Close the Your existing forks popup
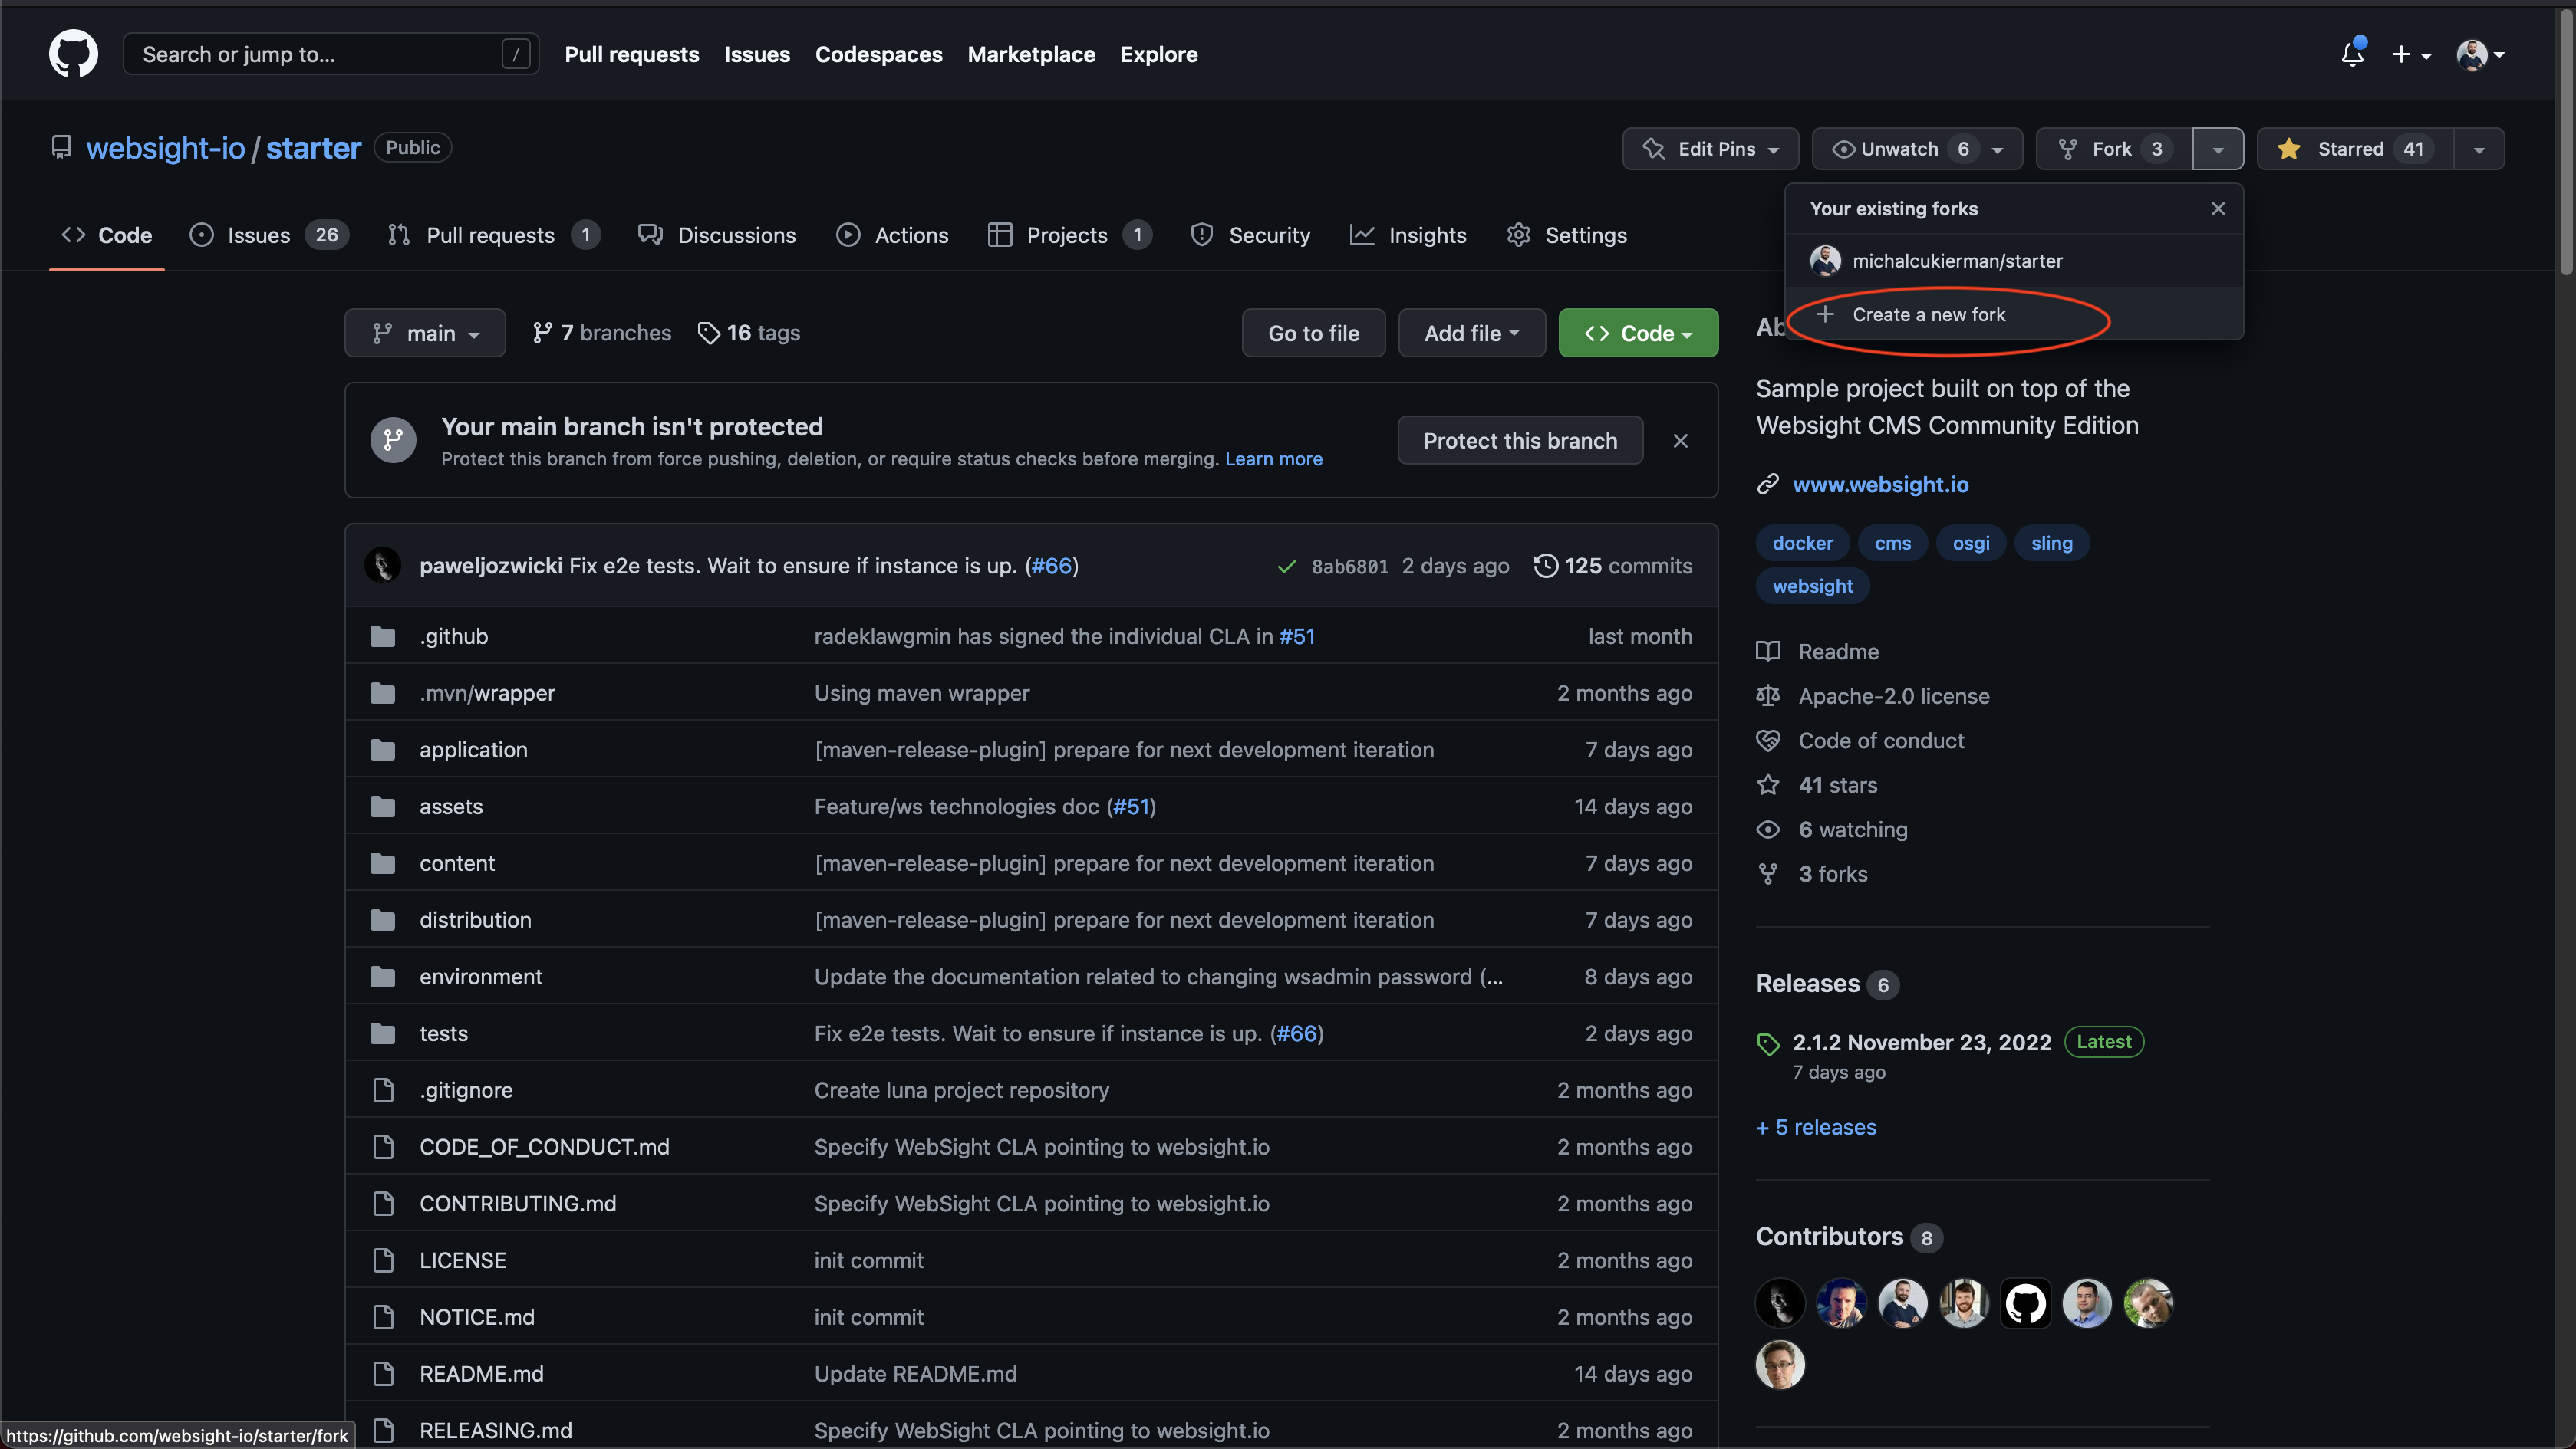Viewport: 2576px width, 1449px height. 2218,209
